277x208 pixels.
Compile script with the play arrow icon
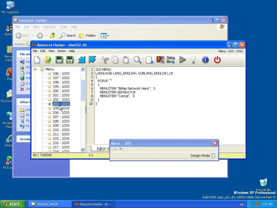coord(183,60)
